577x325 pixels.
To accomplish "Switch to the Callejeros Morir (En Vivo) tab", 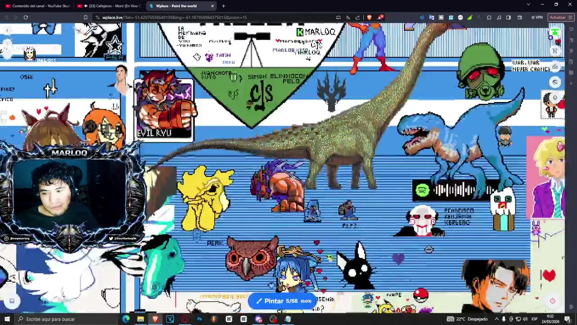I will point(109,6).
